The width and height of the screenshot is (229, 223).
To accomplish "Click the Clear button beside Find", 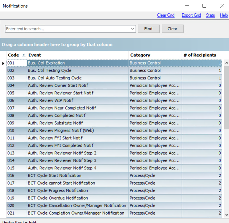I will click(x=172, y=29).
